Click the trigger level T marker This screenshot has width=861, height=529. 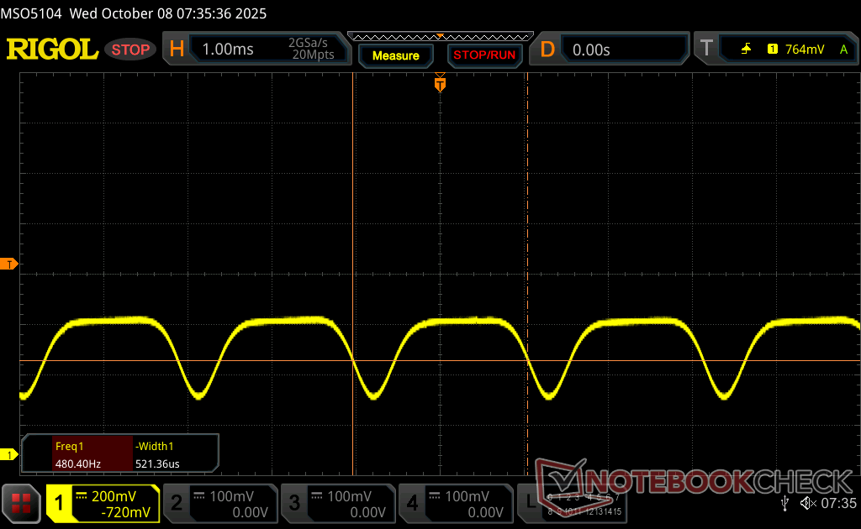pyautogui.click(x=10, y=264)
